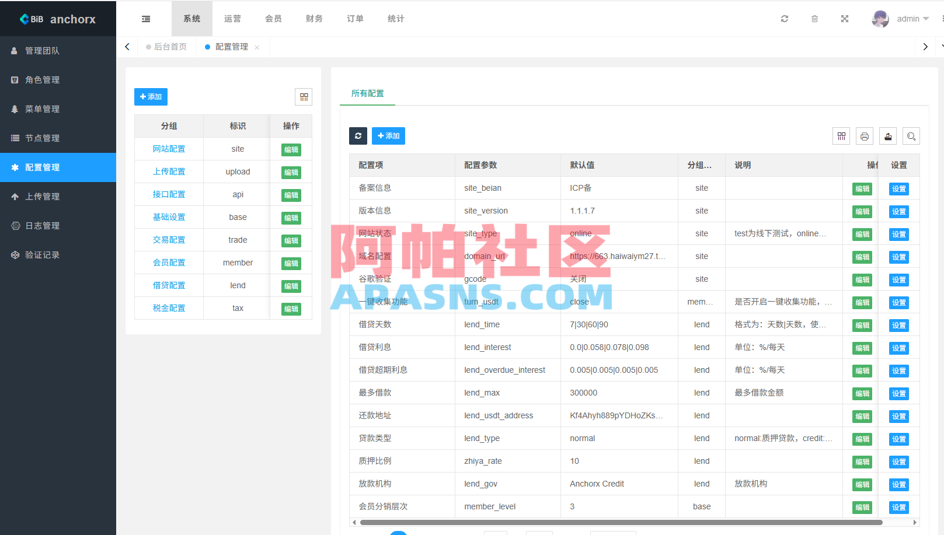Click the dark refresh button above config table

point(358,136)
